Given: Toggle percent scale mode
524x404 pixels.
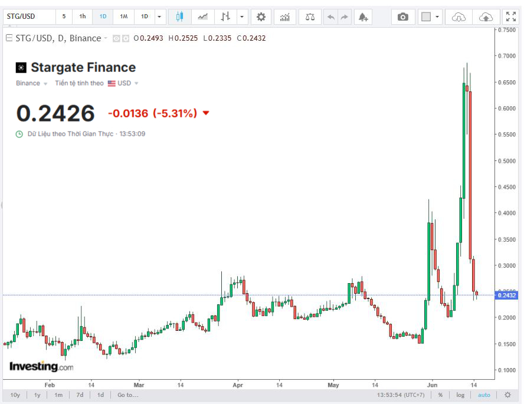Looking at the screenshot, I should tap(440, 395).
